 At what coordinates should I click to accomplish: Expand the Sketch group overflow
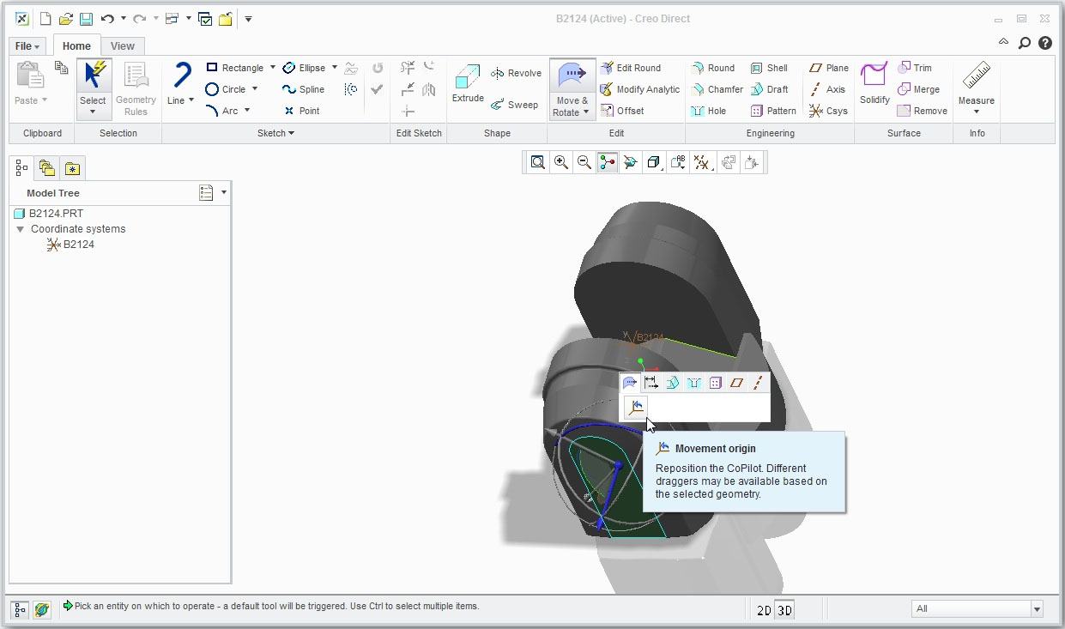point(276,133)
